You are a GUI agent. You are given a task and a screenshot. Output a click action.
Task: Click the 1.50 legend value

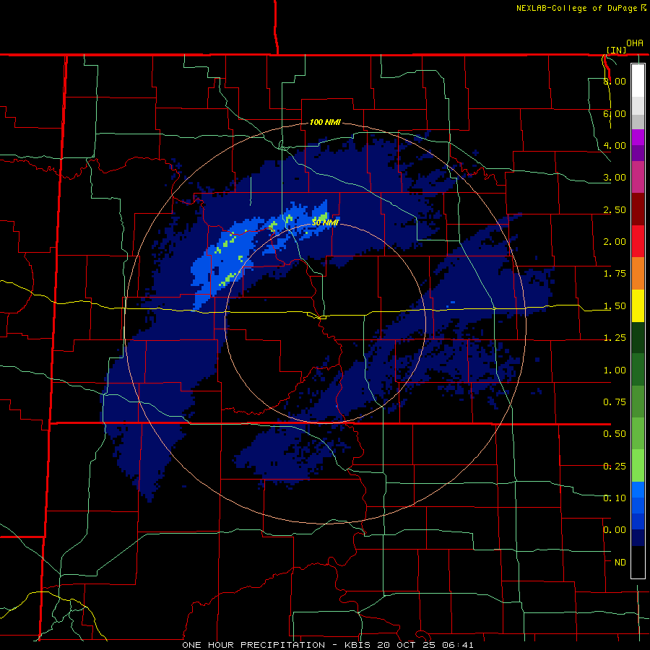click(615, 306)
